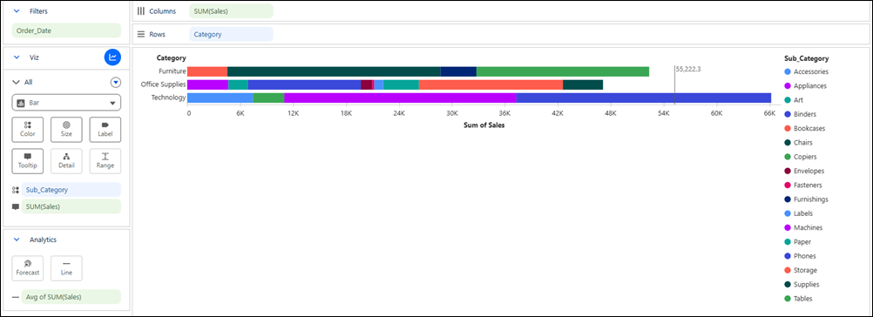This screenshot has width=873, height=317.
Task: Click the color icon beside Sub_Category pill
Action: tap(16, 190)
